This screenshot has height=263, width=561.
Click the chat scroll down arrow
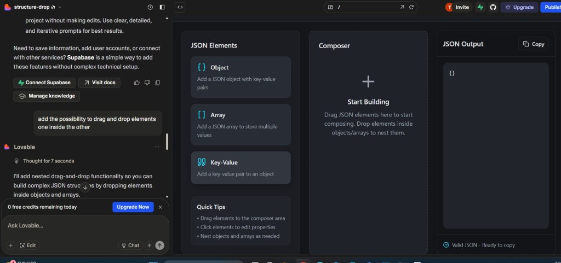coord(167,197)
